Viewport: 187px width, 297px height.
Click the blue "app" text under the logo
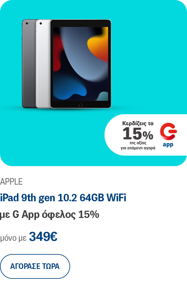(x=168, y=145)
